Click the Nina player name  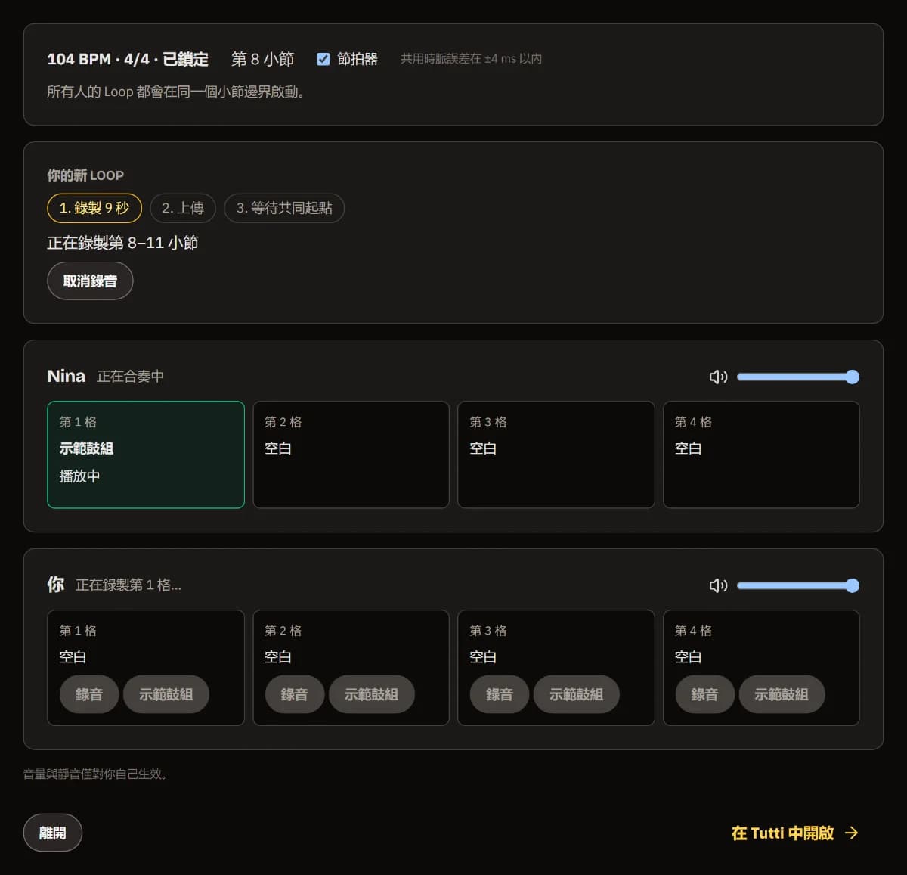(67, 376)
